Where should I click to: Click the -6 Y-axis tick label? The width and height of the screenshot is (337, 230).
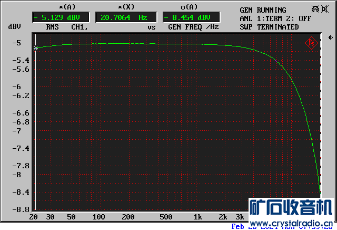tap(16, 87)
